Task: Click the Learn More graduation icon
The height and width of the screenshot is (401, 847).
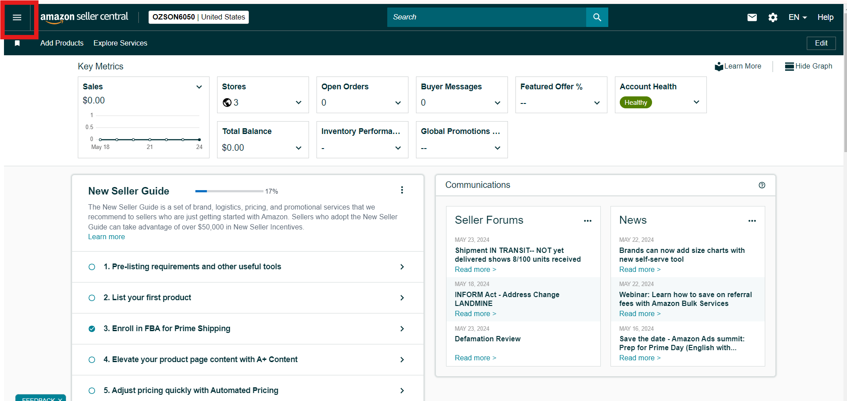Action: pyautogui.click(x=719, y=66)
